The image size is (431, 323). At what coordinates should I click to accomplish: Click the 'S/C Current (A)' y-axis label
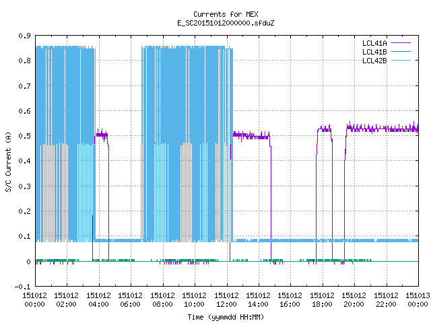click(8, 161)
